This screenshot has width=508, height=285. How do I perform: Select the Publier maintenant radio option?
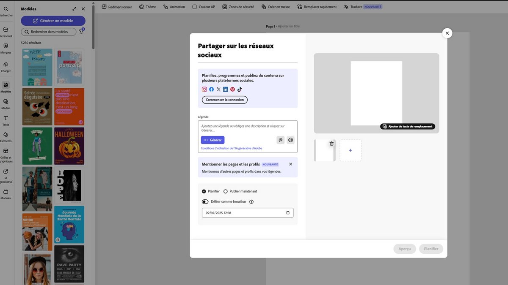click(226, 191)
